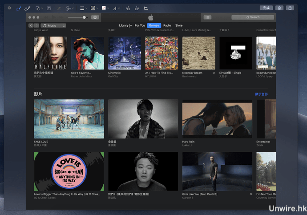Open the Fill Color swatch menu
Screen dimensions: 307x215
[x=105, y=8]
